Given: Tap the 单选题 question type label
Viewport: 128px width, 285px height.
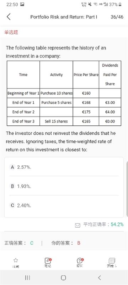Looking at the screenshot, I should [x=11, y=32].
